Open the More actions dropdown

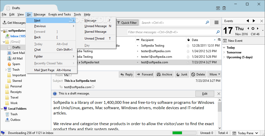click(215, 74)
